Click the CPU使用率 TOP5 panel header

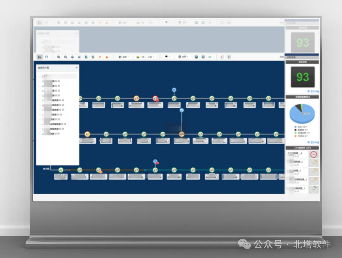302,148
